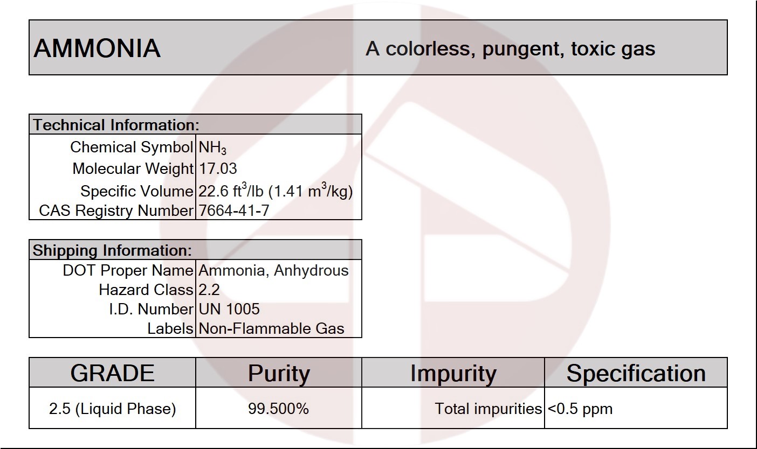
Task: Select the '2.5 (Liquid Phase)' grade cell
Action: [x=112, y=409]
